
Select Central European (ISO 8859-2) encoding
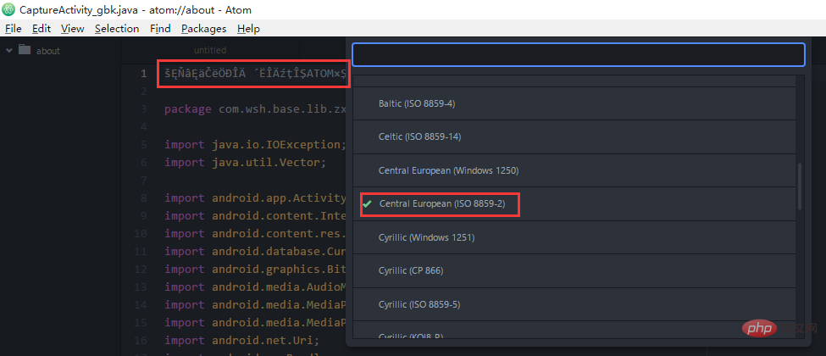coord(574,204)
